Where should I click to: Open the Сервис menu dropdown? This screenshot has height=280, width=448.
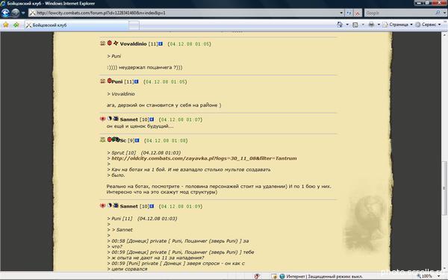tap(428, 25)
